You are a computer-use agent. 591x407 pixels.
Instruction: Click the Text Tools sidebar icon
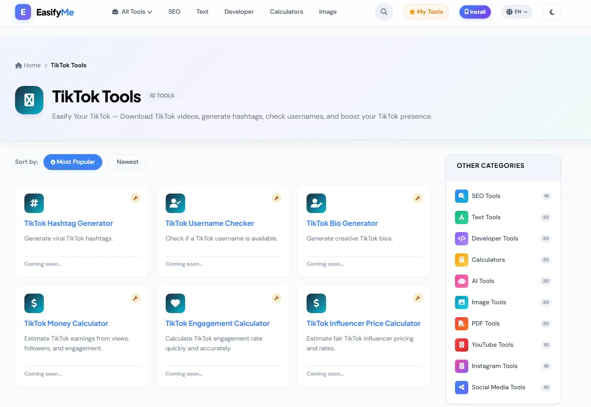[462, 217]
